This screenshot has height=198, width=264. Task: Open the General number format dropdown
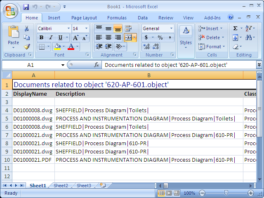tap(171, 28)
